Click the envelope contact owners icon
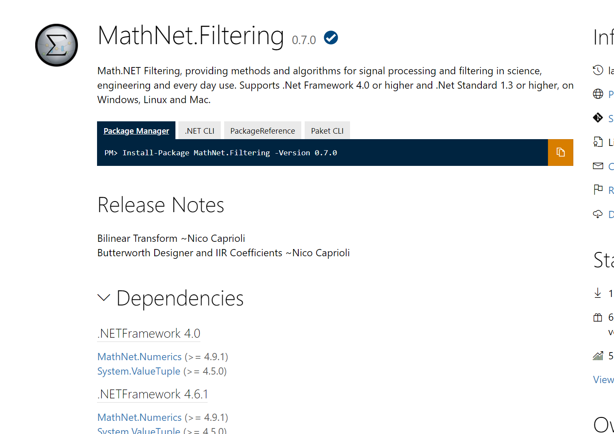Screen dimensions: 614x434 point(598,166)
